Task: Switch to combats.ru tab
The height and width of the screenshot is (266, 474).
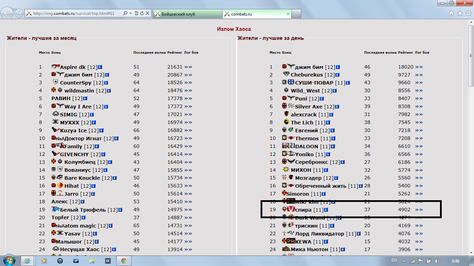Action: (257, 14)
